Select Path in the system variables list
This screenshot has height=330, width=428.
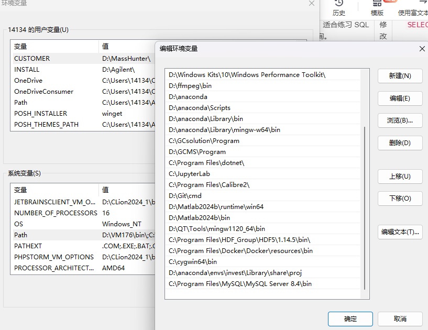tap(83, 235)
